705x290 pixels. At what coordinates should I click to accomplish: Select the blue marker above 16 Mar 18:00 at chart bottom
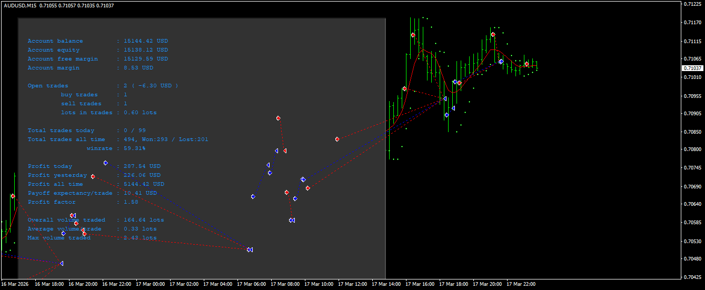[61, 263]
